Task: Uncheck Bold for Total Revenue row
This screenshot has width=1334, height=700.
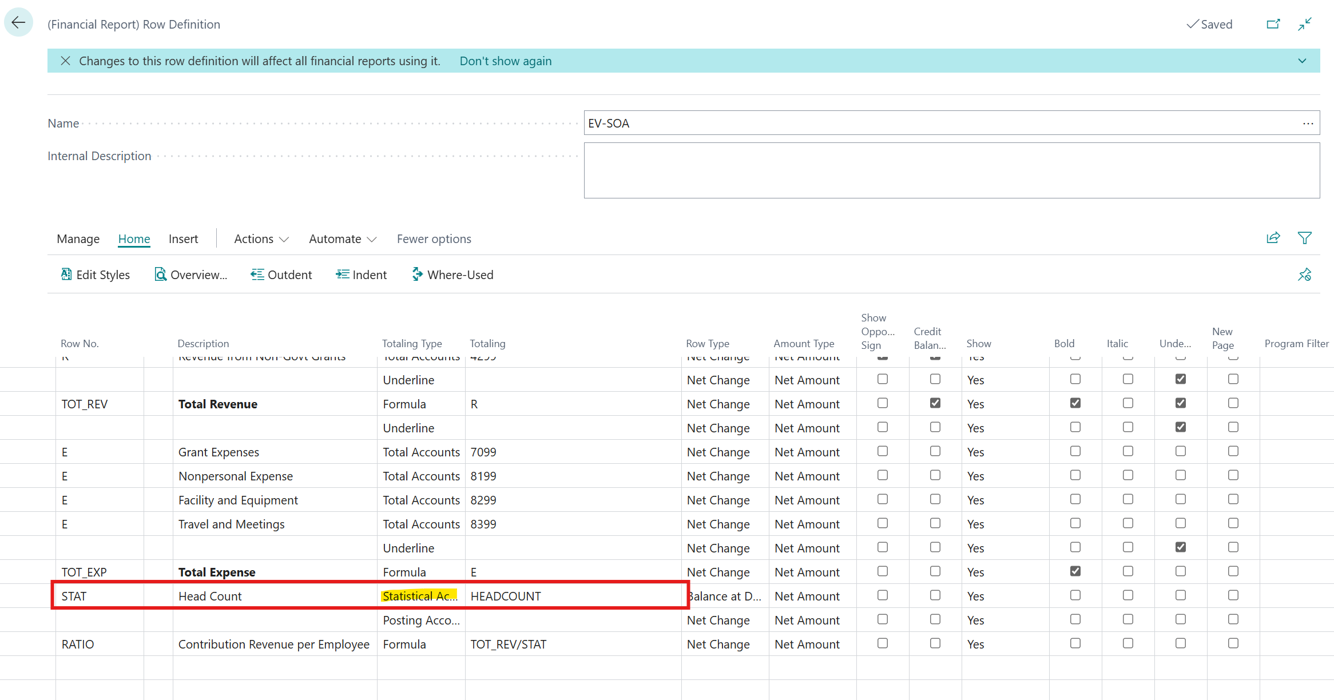Action: tap(1075, 403)
